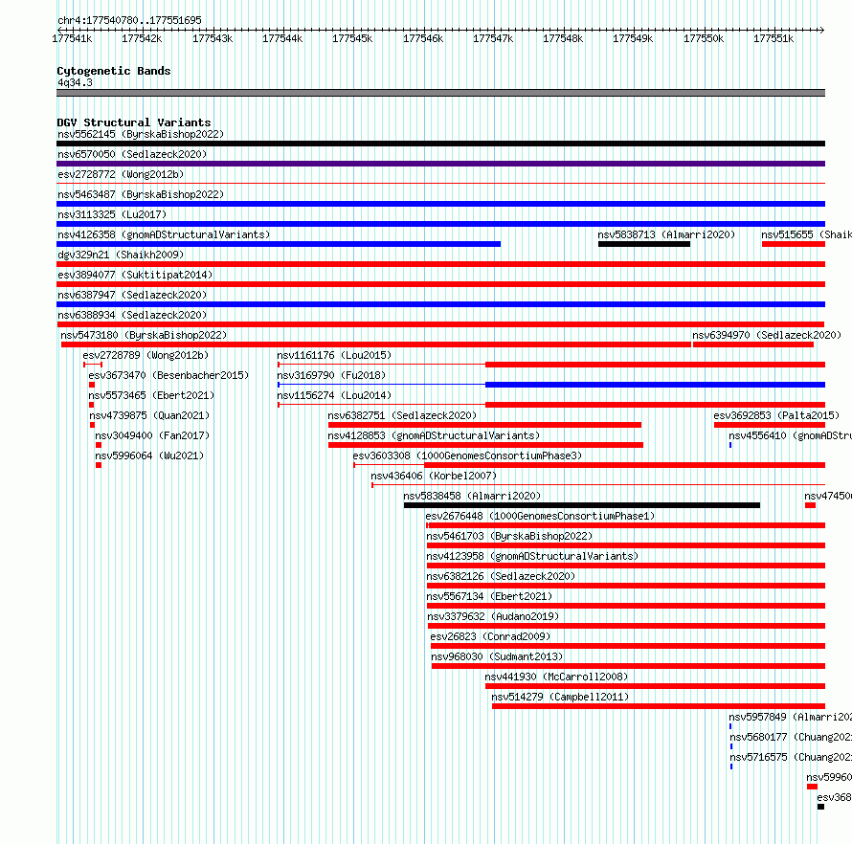Select nsv4128853 (gnomADStructuralVariants) label

434,435
